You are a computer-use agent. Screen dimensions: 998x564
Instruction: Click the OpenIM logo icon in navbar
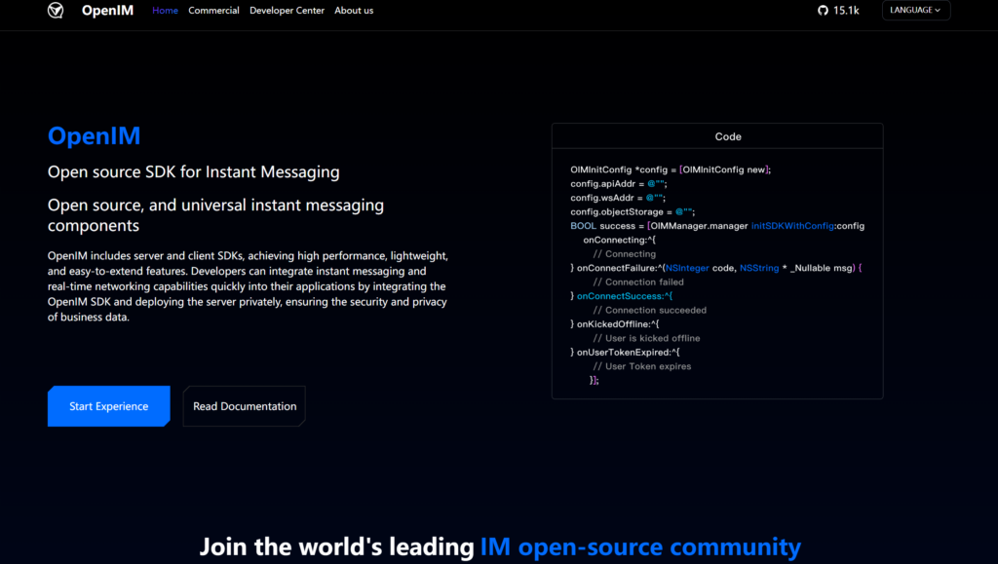(x=56, y=11)
